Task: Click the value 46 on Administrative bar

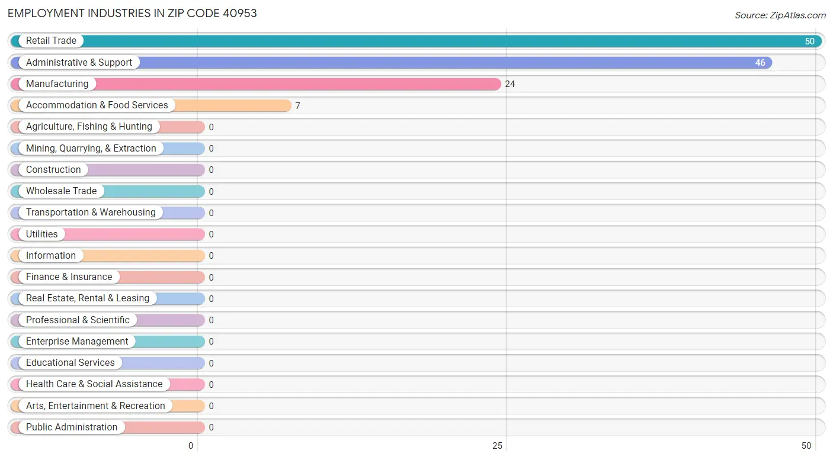Action: (x=760, y=63)
